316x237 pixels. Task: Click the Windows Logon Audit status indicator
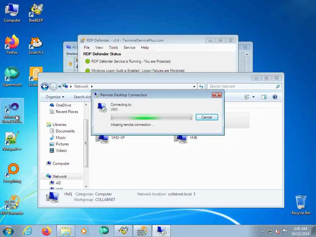click(x=87, y=70)
